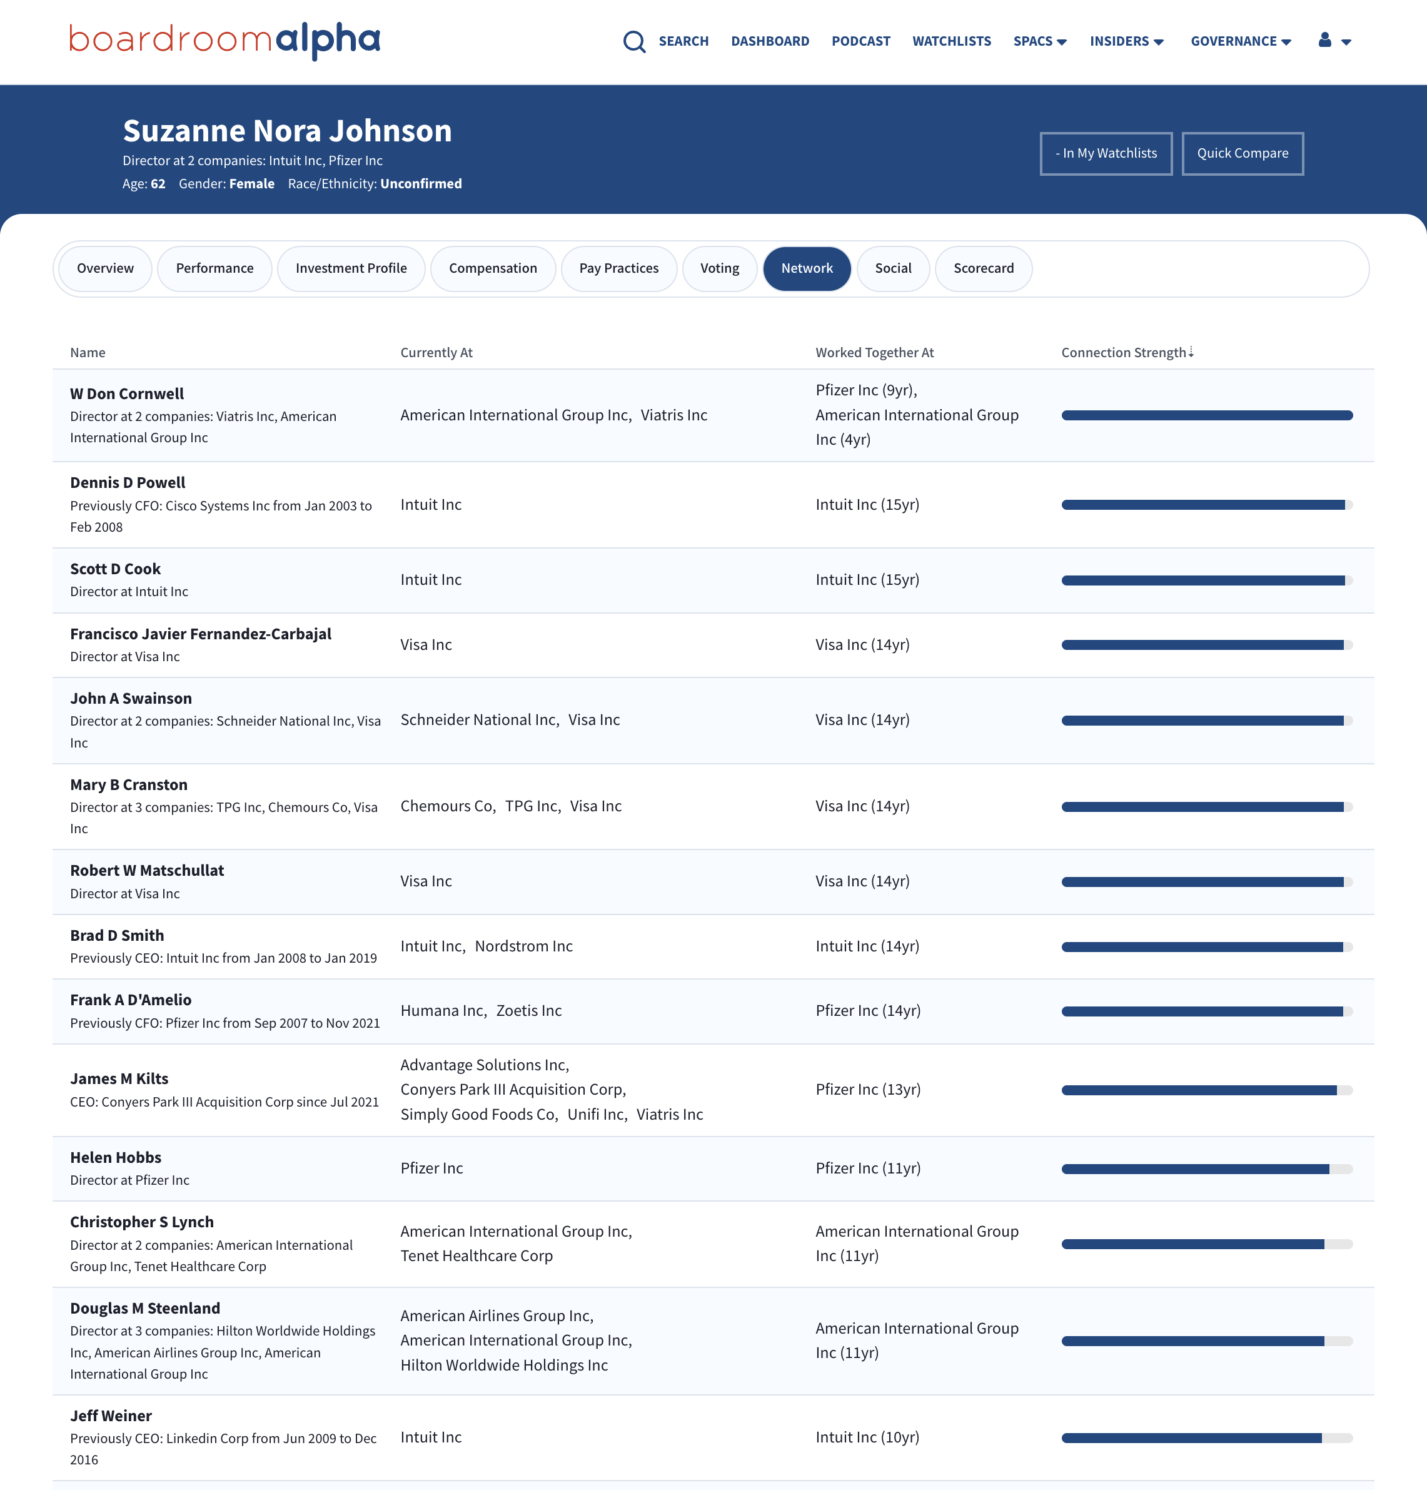Click Nordstrom Inc company link
The width and height of the screenshot is (1427, 1490).
coord(523,946)
